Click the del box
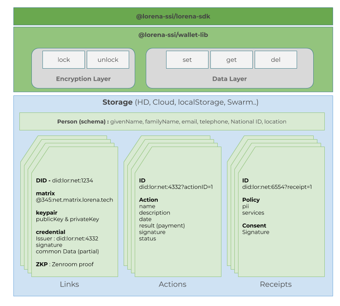 point(275,60)
